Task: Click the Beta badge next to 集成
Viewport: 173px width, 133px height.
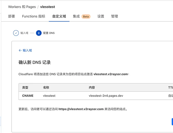Action: 86,16
